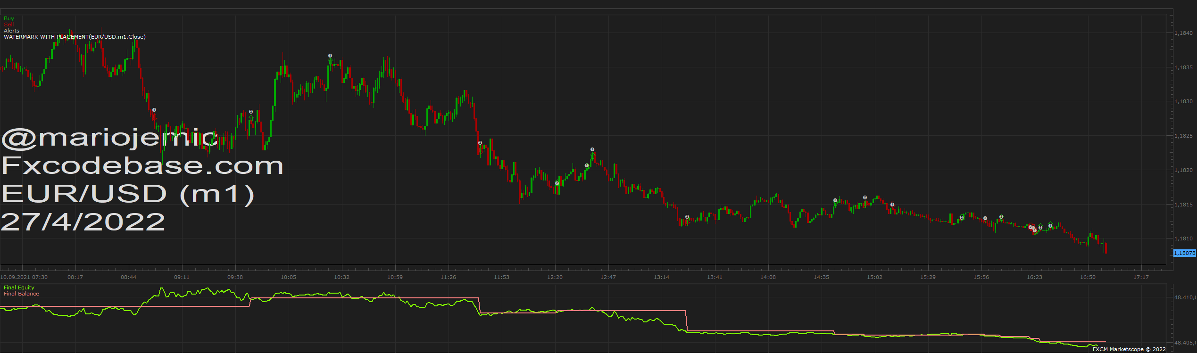The height and width of the screenshot is (353, 1197).
Task: Click the highlighted current price 1,18078 tag
Action: click(1184, 253)
